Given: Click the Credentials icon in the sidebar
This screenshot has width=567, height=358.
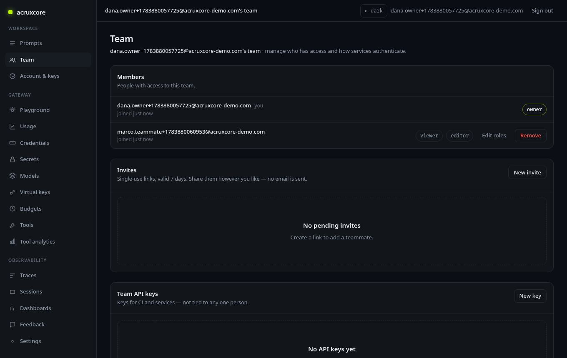Looking at the screenshot, I should (x=13, y=143).
